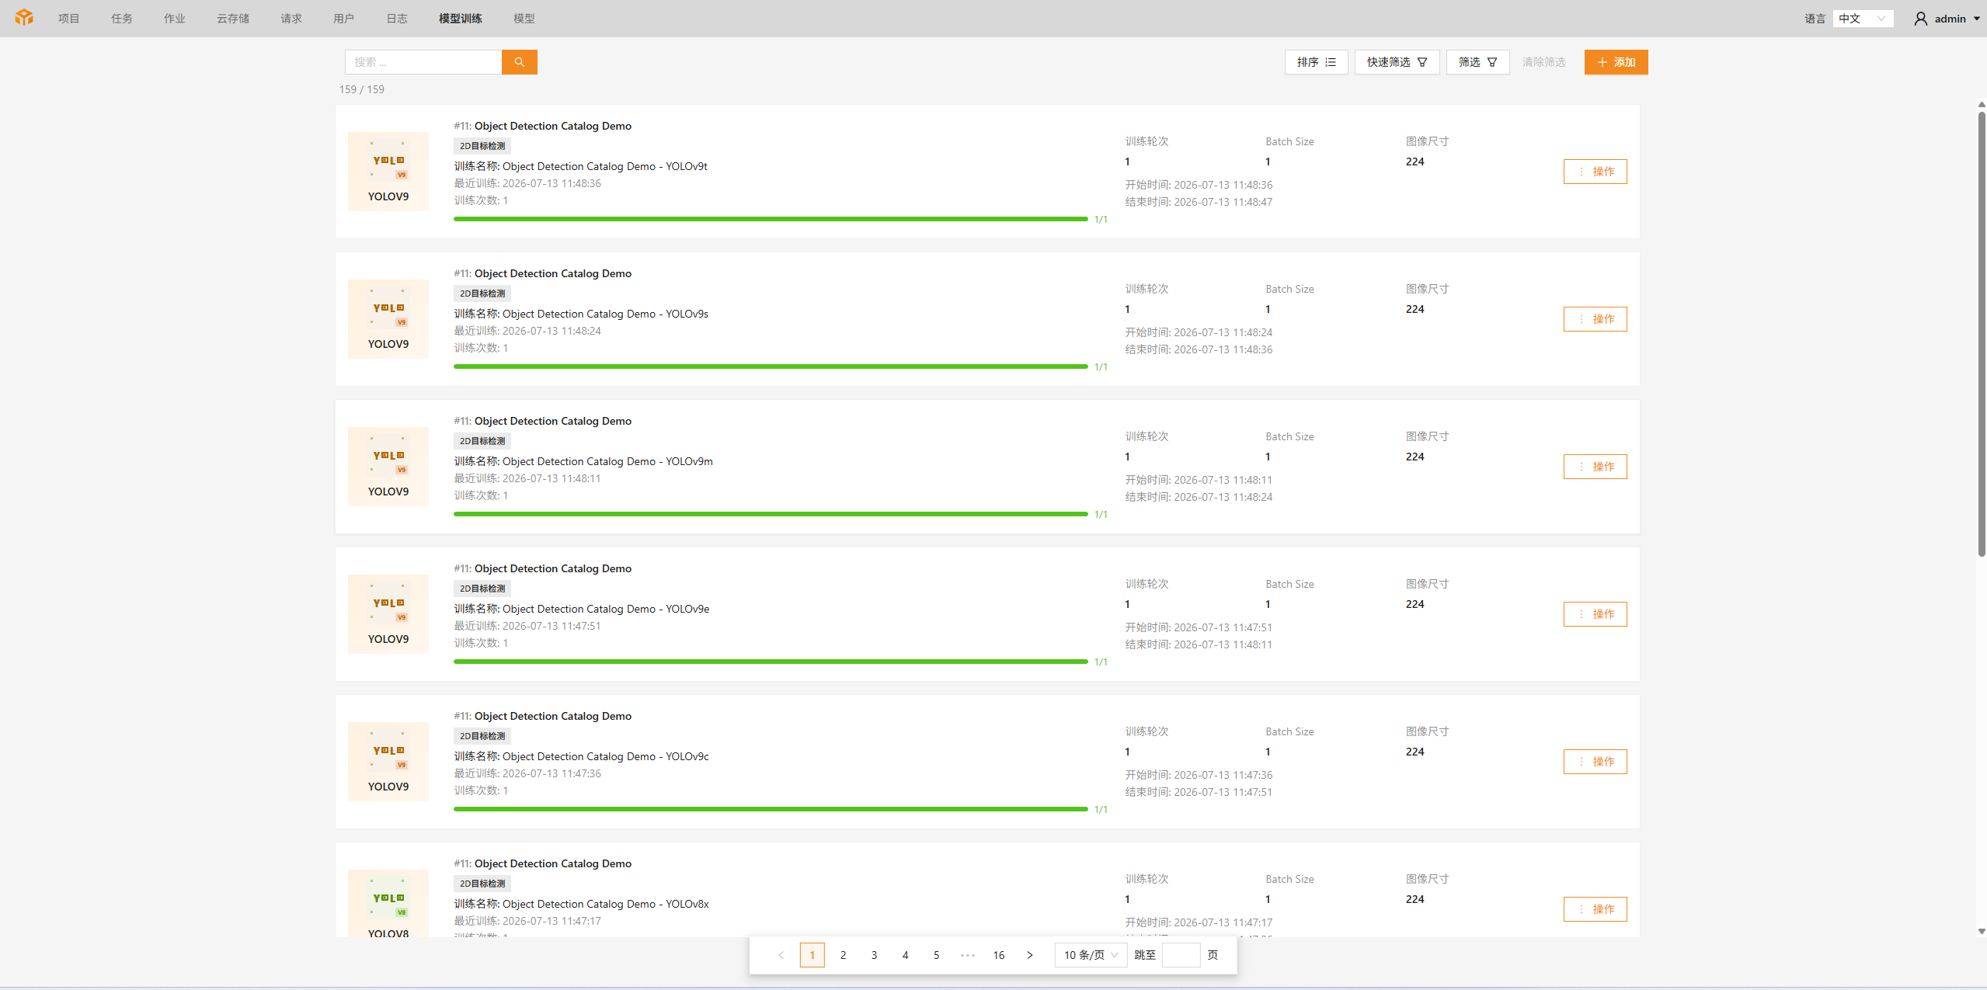
Task: Open 快速筛选 quick filter dropdown
Action: (x=1397, y=62)
